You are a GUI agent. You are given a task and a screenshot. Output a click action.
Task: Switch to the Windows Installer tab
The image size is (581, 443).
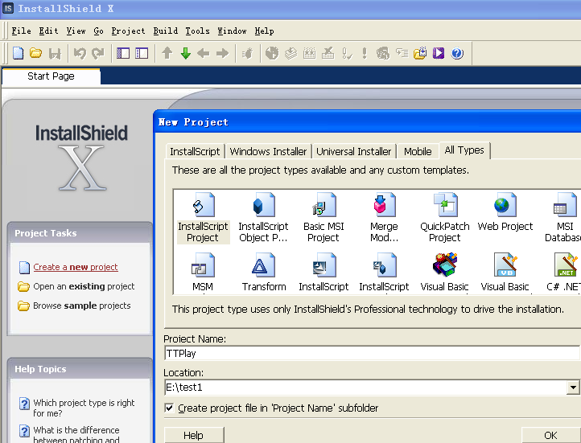coord(268,151)
